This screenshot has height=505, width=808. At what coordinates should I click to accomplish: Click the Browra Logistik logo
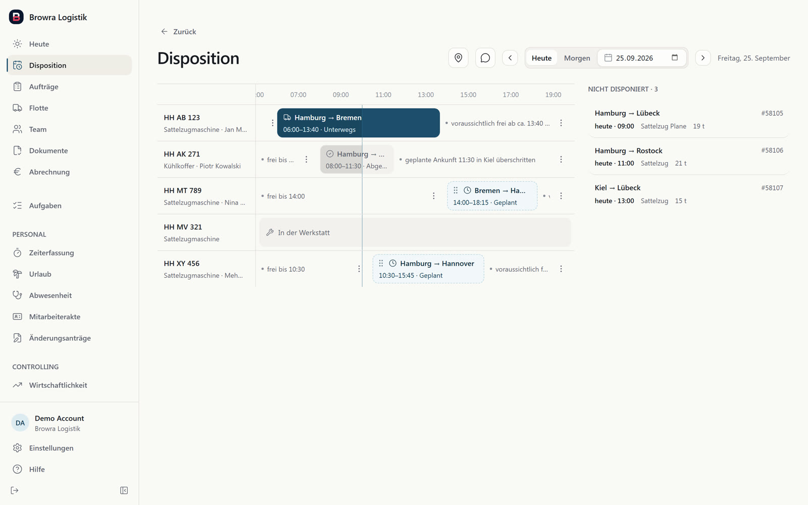click(x=16, y=17)
